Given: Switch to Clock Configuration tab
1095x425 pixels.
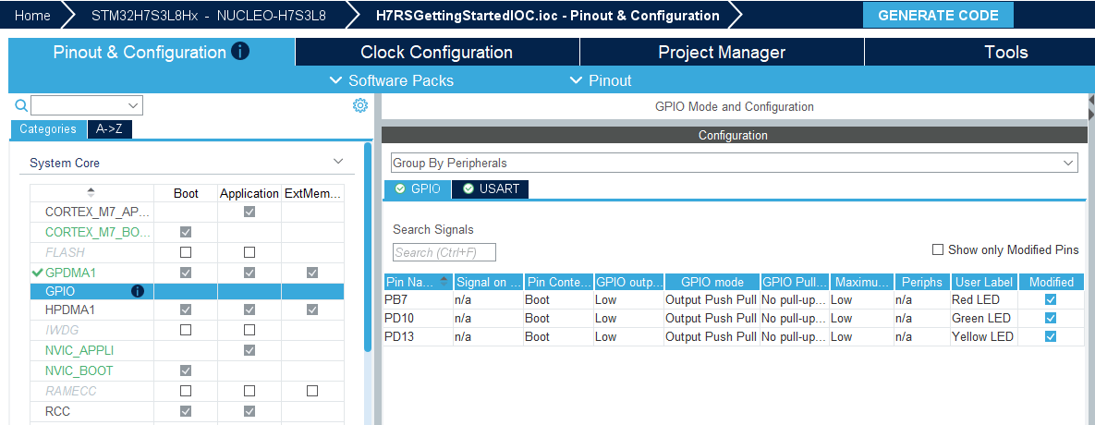Looking at the screenshot, I should tap(437, 52).
